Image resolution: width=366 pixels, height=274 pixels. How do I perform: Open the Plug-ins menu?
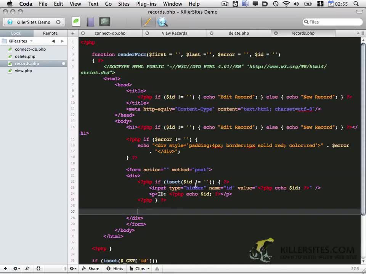(146, 4)
